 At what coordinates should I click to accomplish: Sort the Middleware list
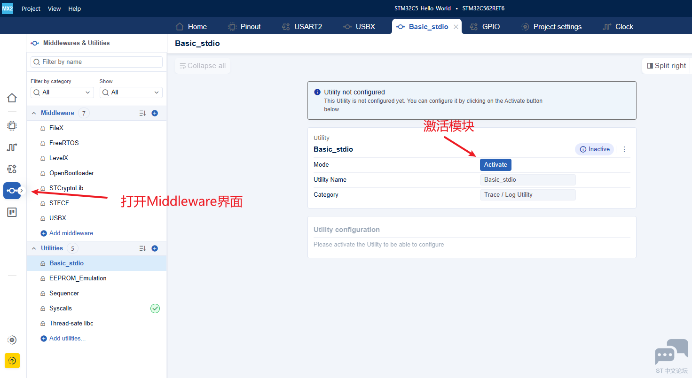click(143, 113)
